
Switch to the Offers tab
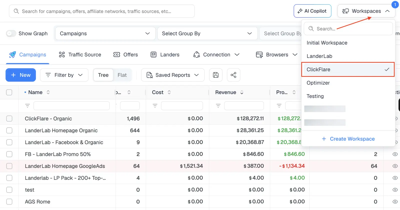(x=125, y=55)
